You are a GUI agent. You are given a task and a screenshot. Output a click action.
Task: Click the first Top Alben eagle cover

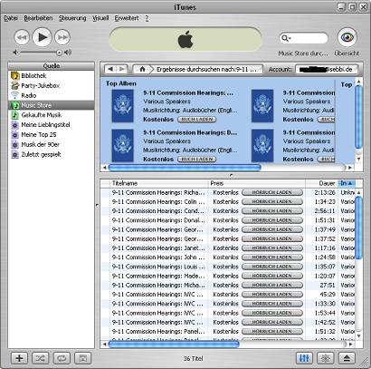coord(122,106)
